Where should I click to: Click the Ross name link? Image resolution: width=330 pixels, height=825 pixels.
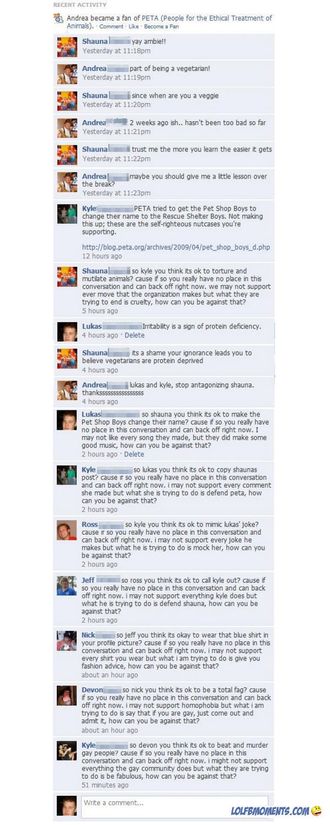point(90,525)
